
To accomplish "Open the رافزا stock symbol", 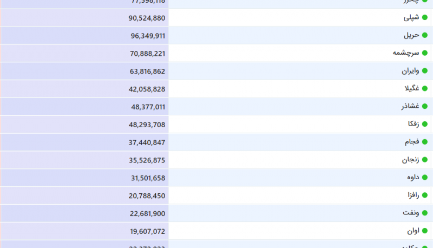I will (413, 195).
